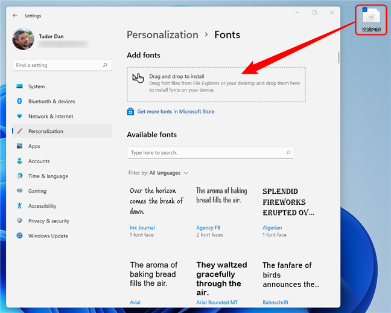Select the Personalization category
Viewport: 391px width, 313px height.
(x=62, y=131)
